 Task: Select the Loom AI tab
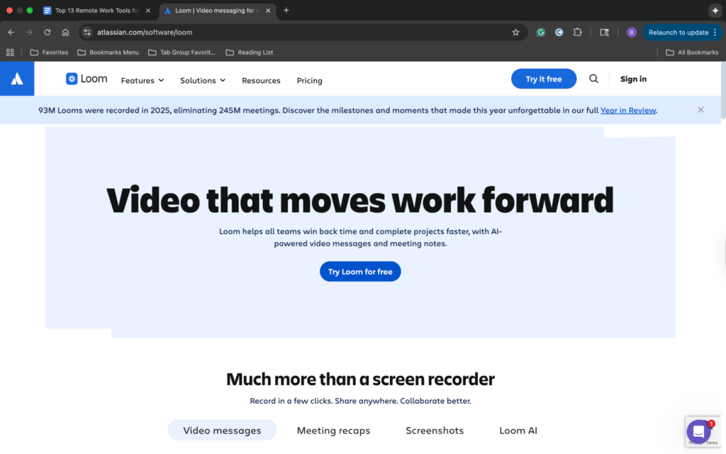[518, 431]
